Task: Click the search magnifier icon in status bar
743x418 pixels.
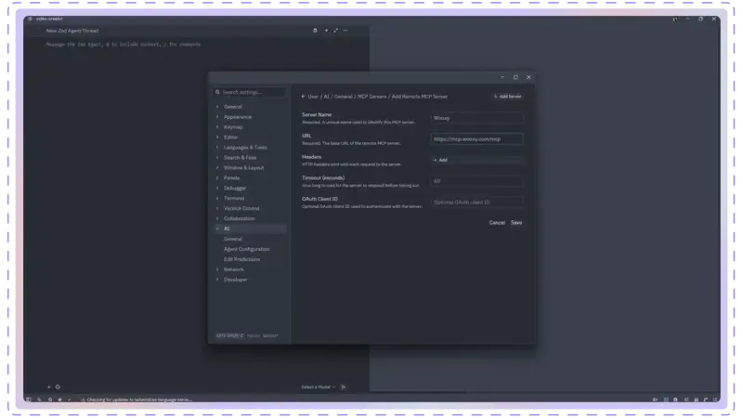Action: [50, 399]
